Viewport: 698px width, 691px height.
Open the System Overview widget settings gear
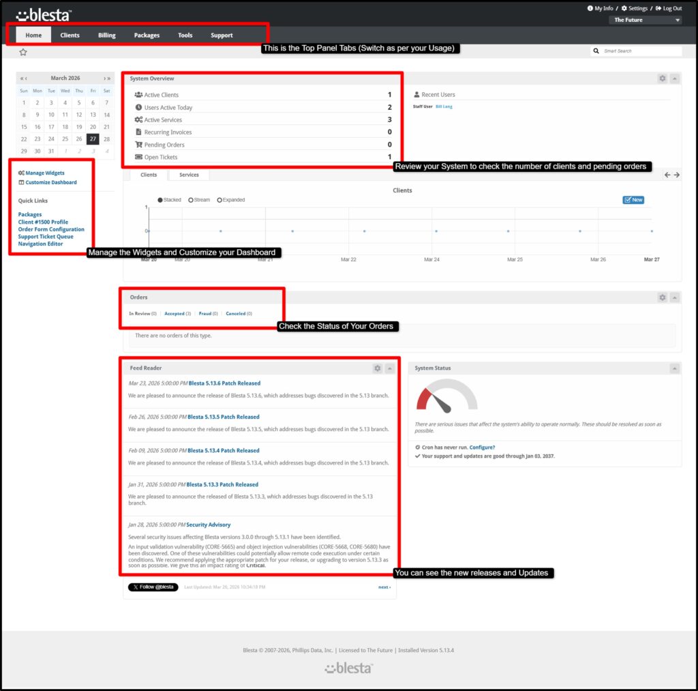point(662,78)
